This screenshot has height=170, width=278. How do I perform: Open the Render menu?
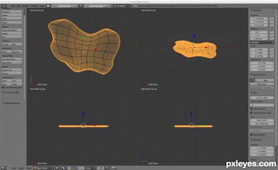pos(25,6)
